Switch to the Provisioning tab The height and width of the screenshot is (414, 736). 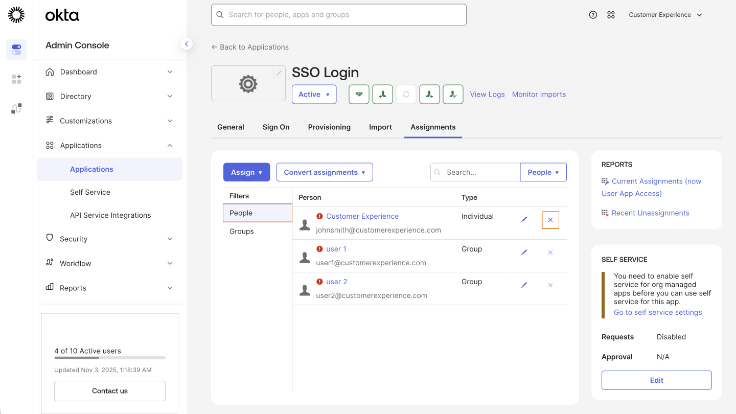coord(329,127)
